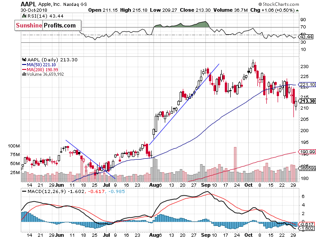Click the price axis label 180
This screenshot has height=239, width=316.
tap(304, 179)
